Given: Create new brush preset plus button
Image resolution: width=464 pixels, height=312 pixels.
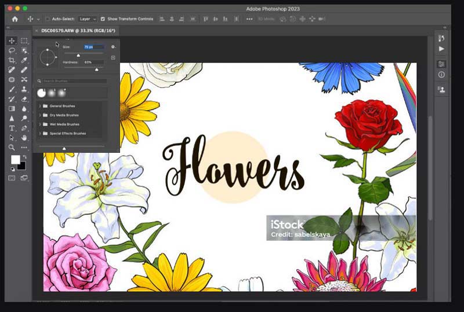Looking at the screenshot, I should 113,58.
